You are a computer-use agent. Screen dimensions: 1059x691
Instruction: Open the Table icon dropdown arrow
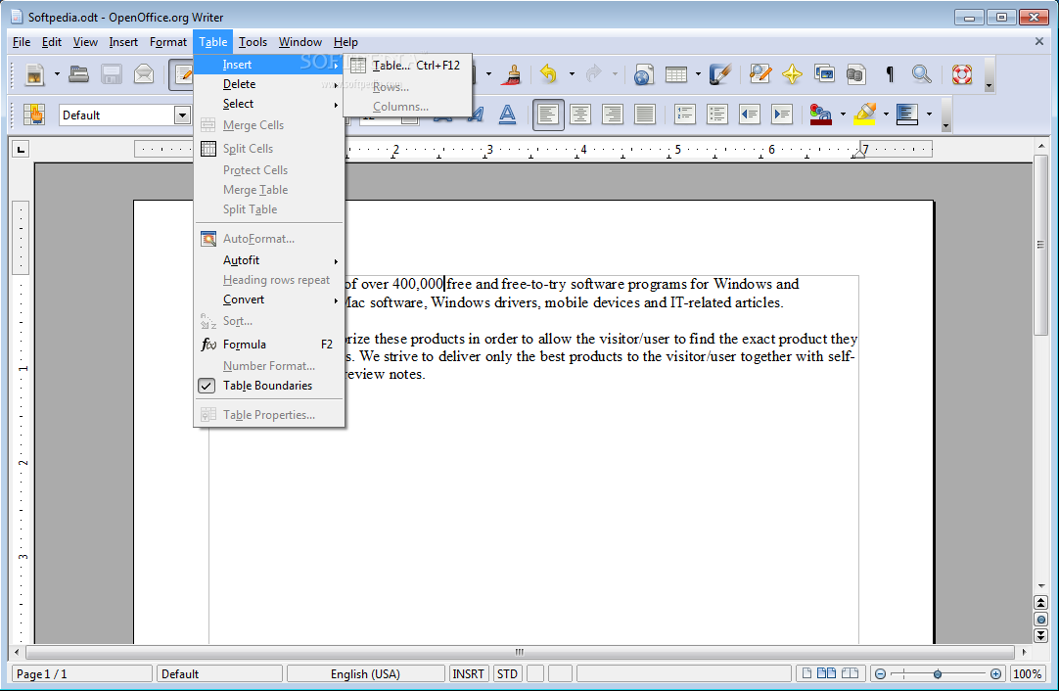698,74
